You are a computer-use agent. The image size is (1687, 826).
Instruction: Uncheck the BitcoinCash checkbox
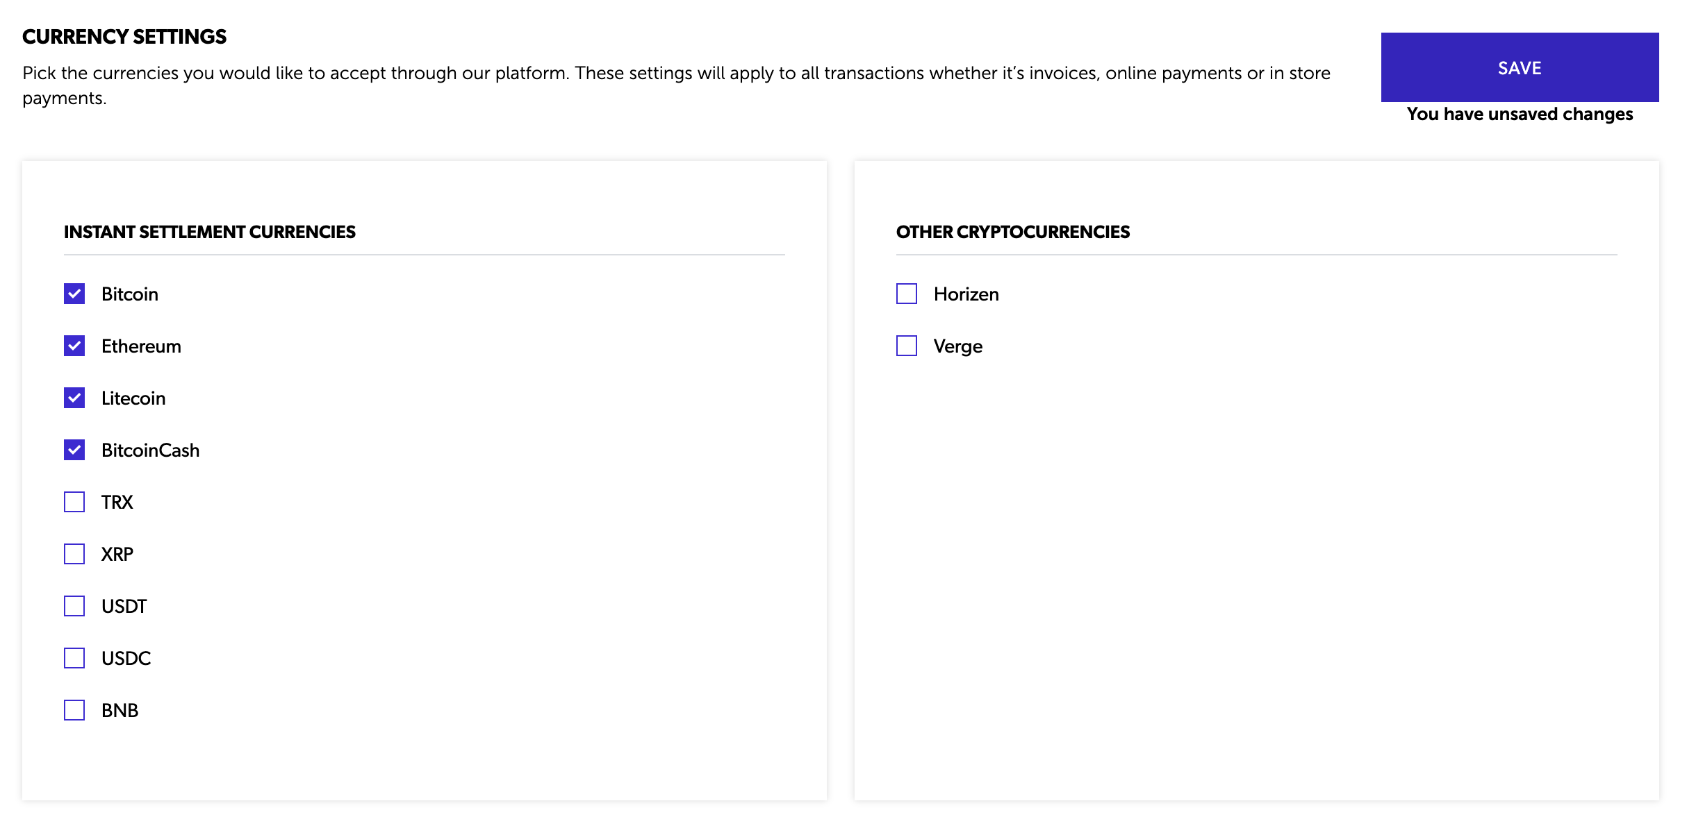click(74, 450)
